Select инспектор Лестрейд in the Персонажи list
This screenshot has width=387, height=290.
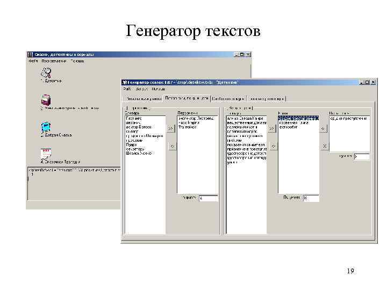pos(196,118)
